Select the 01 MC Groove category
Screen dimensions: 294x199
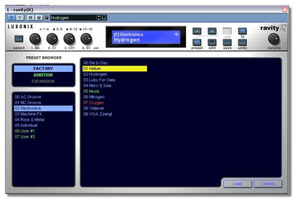click(x=43, y=103)
